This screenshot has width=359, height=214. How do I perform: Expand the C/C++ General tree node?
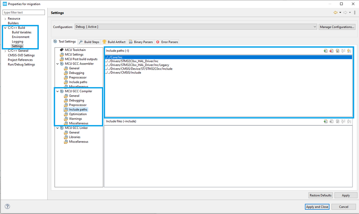pos(5,51)
